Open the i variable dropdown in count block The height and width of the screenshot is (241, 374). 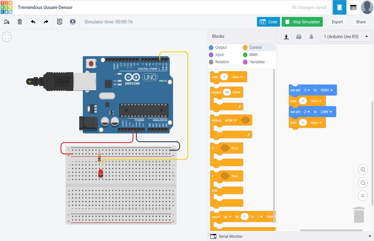tap(260, 217)
